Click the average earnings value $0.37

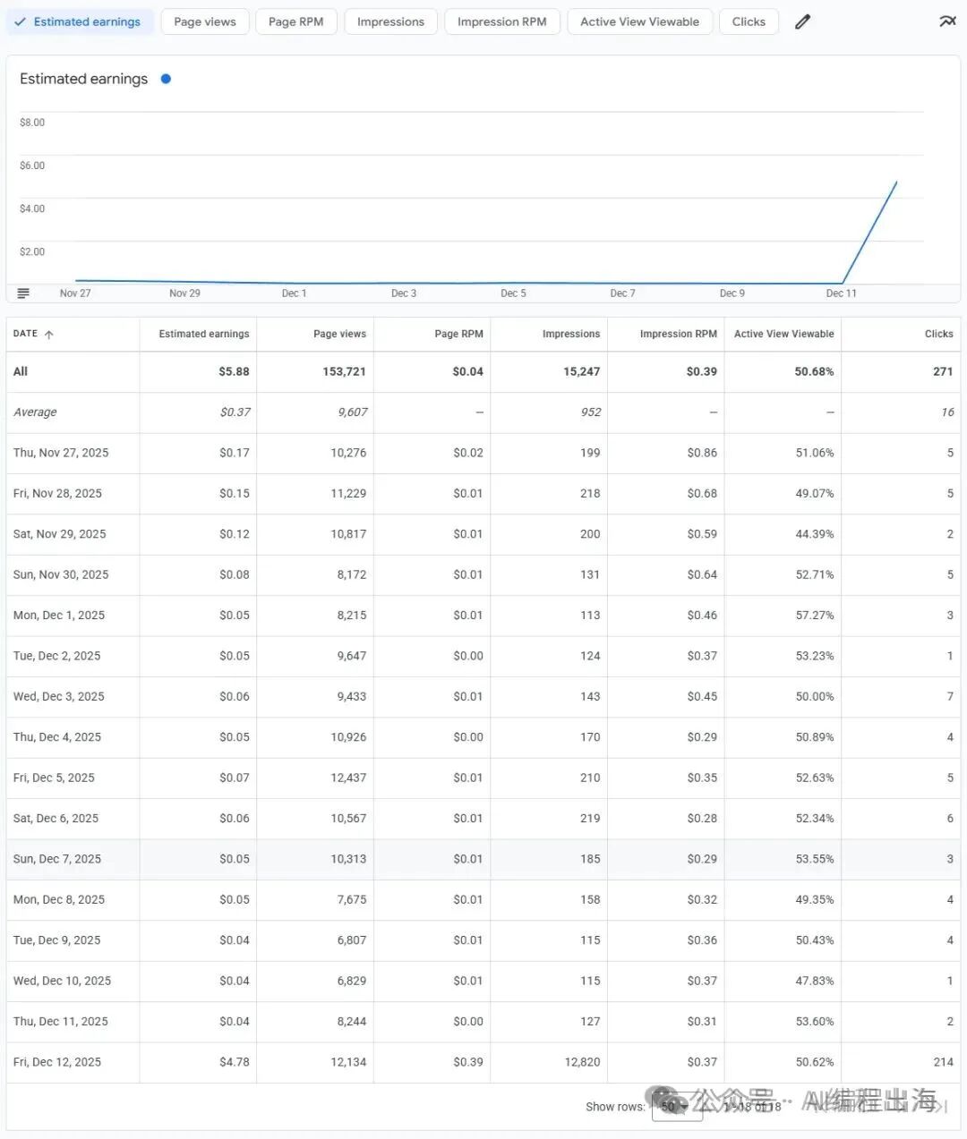235,412
